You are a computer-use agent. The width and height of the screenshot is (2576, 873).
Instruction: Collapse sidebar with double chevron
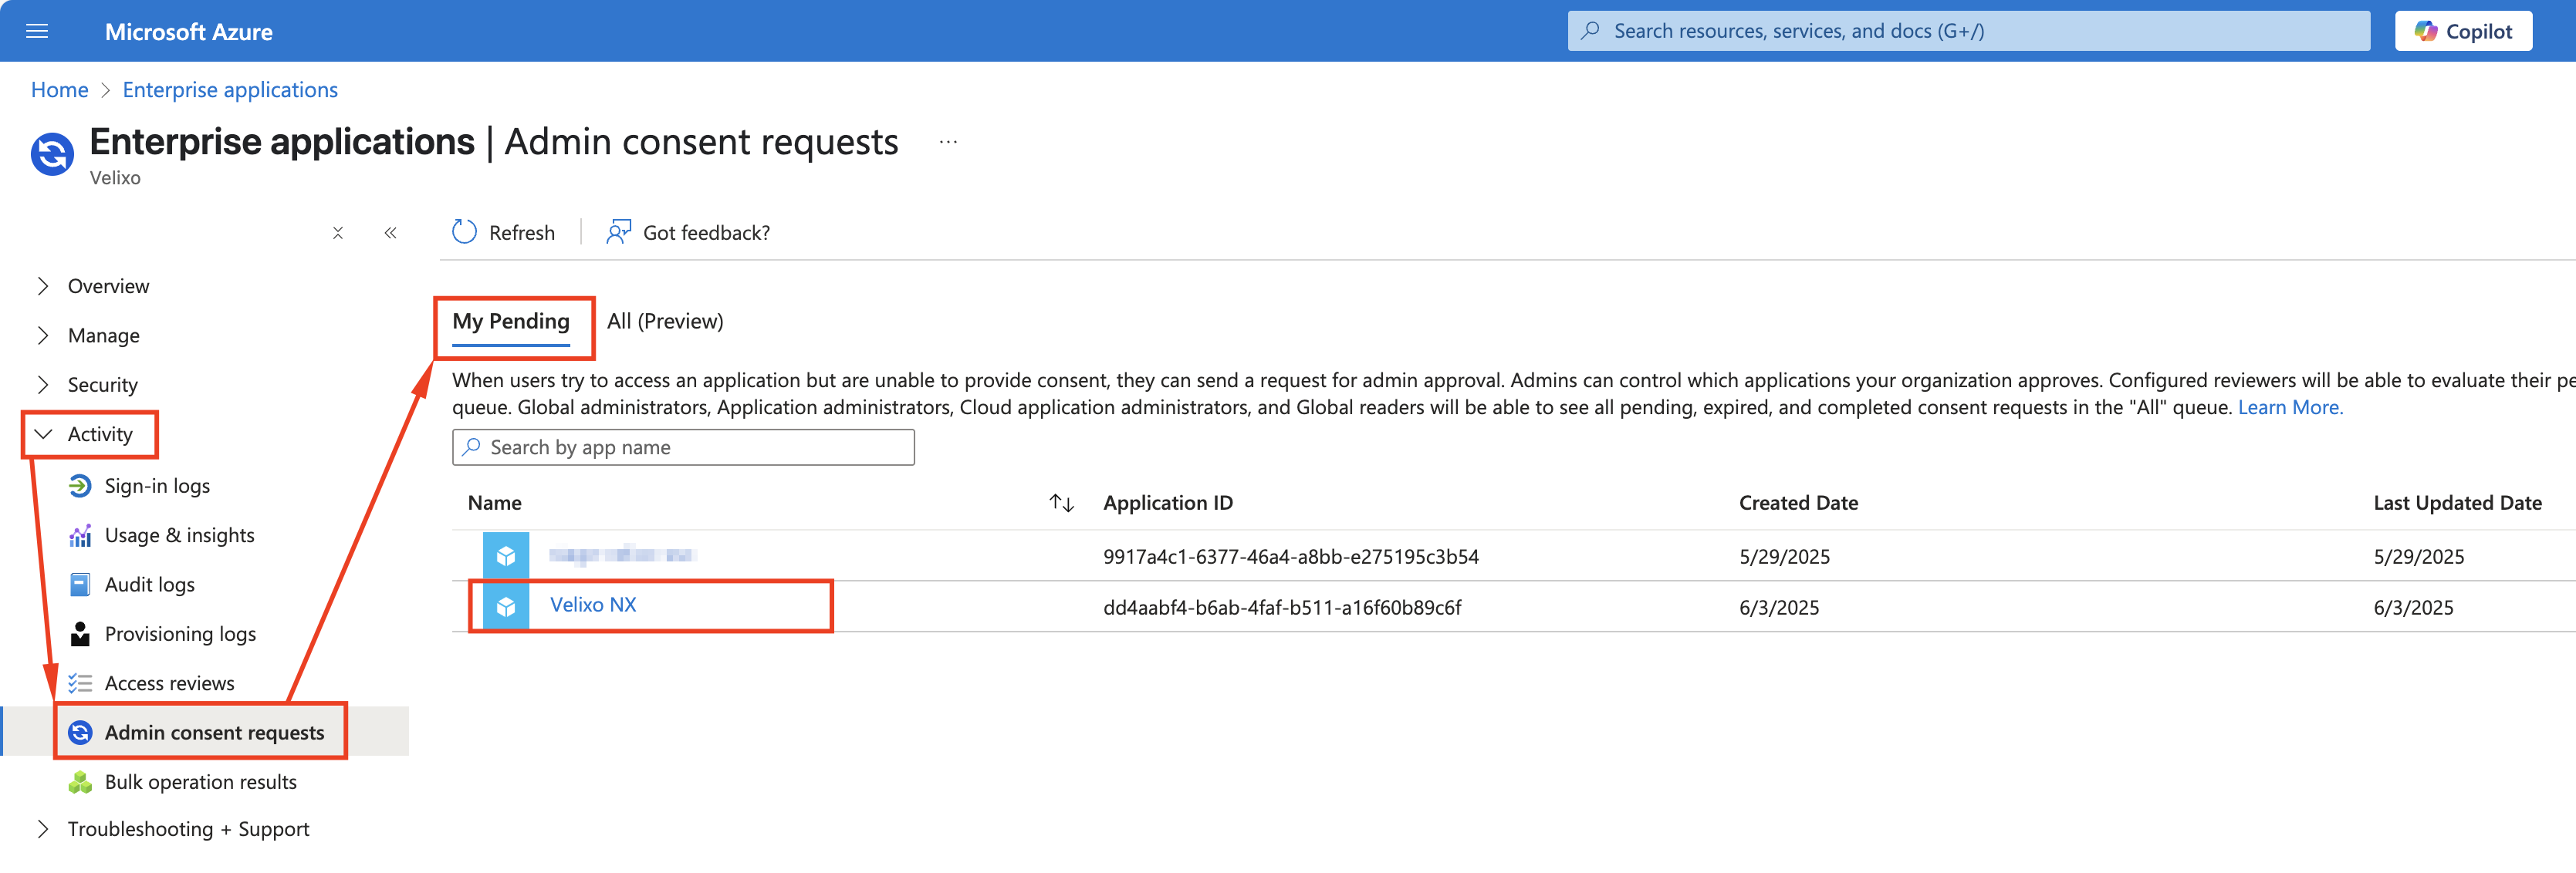(390, 233)
